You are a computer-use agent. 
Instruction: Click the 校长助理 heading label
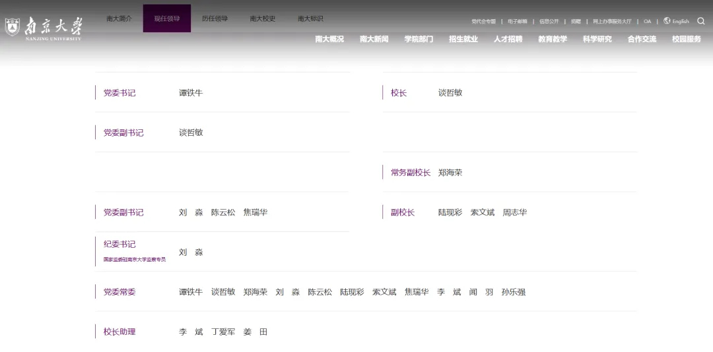click(x=119, y=332)
